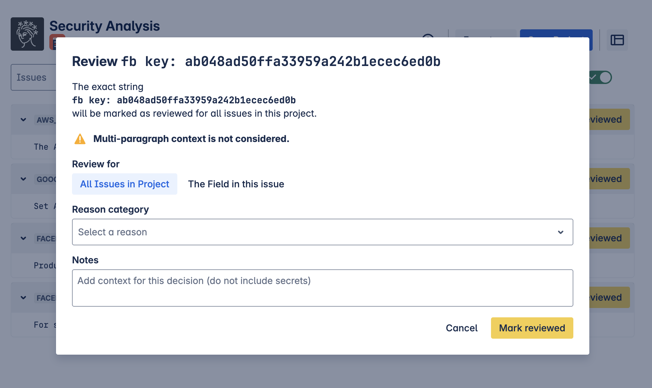This screenshot has height=388, width=652.
Task: Click the Issues search field
Action: (33, 77)
